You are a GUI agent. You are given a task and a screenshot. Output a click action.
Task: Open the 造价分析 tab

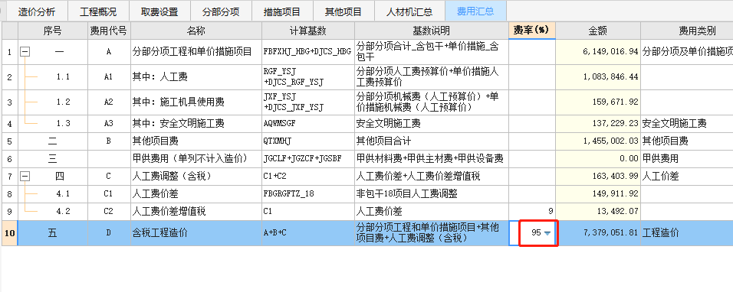(x=37, y=11)
